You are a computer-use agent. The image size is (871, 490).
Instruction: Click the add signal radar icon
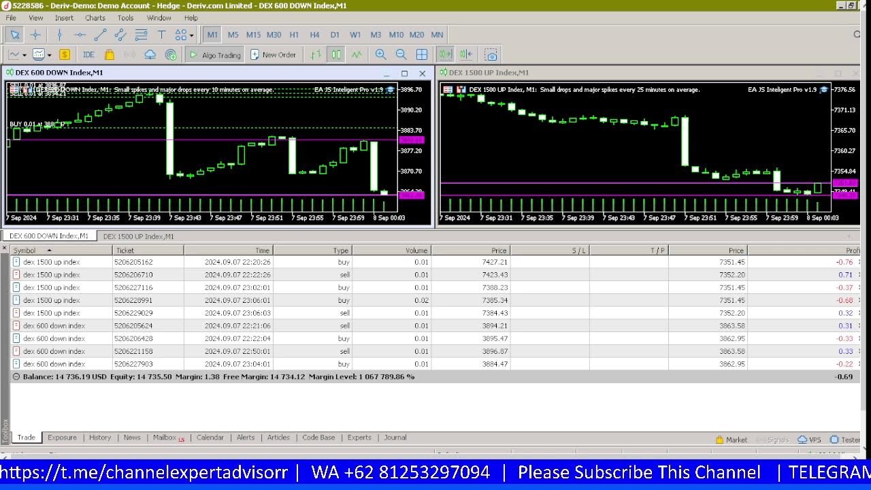[x=171, y=54]
